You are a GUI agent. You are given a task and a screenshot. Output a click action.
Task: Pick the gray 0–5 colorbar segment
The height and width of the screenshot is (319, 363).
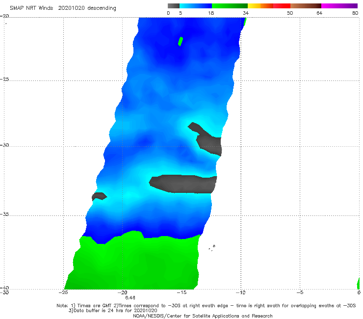click(174, 6)
